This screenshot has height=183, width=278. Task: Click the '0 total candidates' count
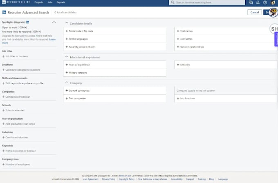(x=65, y=12)
